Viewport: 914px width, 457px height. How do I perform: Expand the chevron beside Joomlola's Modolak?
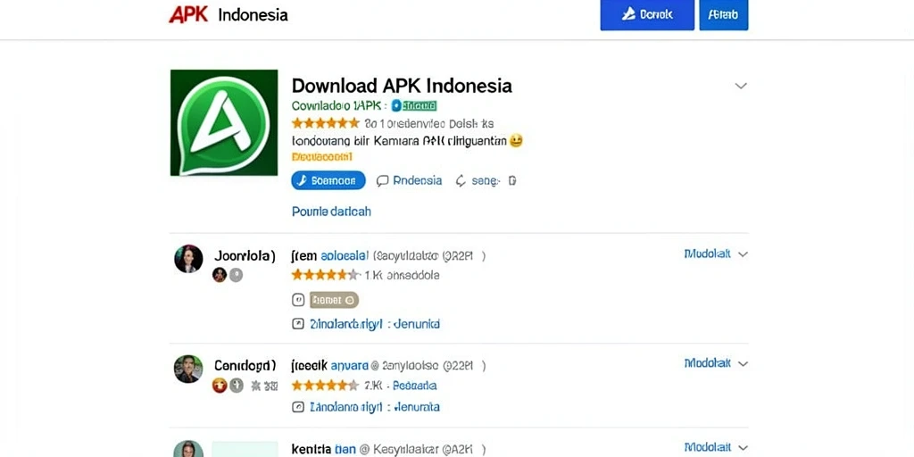743,254
